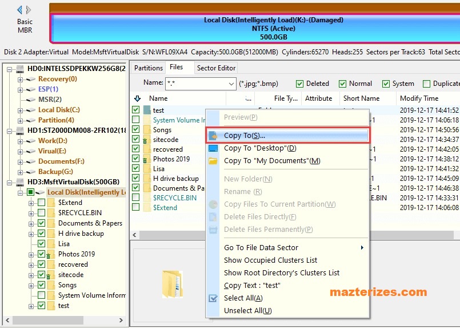Collapse the HD0 INTELSSDPEKKW256G8 disk node
The image size is (460, 328).
point(9,70)
